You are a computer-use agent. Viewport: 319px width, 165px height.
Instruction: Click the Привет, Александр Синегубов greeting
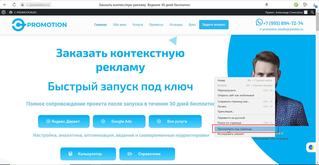[x=284, y=12]
